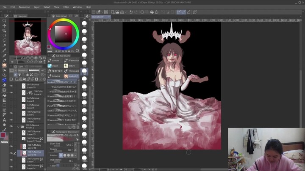
Task: Select the Auto select magic wand tool
Action: point(4,46)
